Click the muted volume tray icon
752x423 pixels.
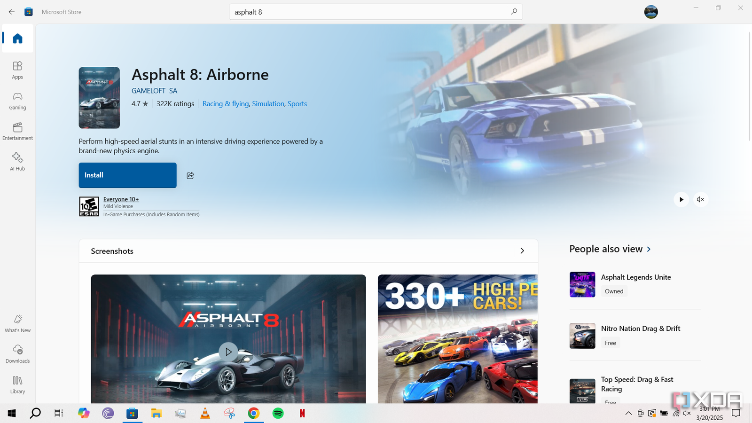coord(687,414)
